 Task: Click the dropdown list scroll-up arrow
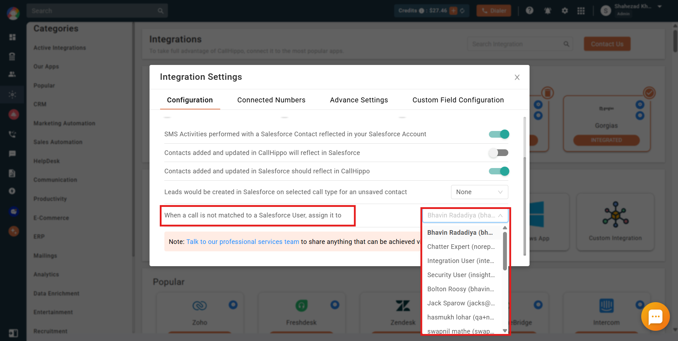pos(505,228)
